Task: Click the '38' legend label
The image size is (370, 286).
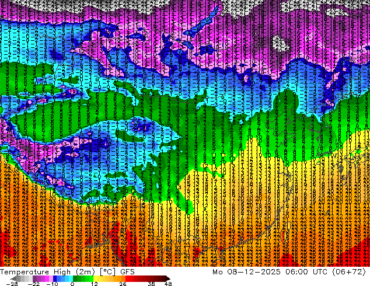Action: coord(151,284)
